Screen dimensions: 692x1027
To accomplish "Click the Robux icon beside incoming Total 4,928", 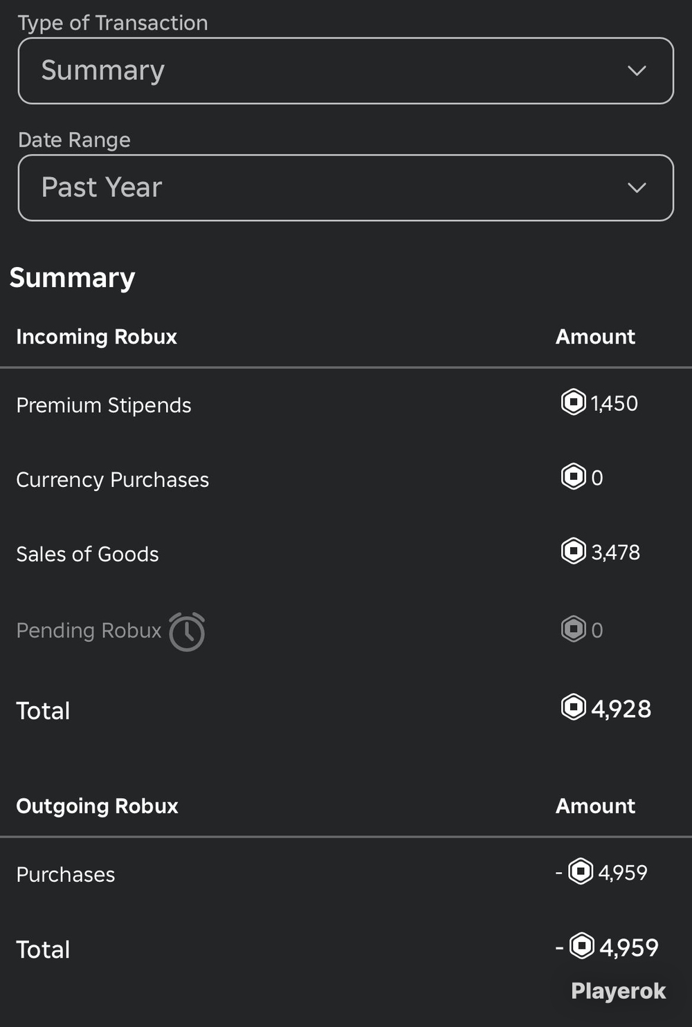I will pyautogui.click(x=573, y=707).
